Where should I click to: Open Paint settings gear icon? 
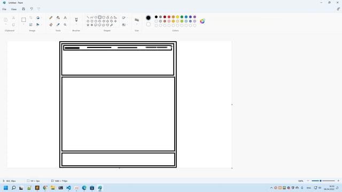(338, 9)
